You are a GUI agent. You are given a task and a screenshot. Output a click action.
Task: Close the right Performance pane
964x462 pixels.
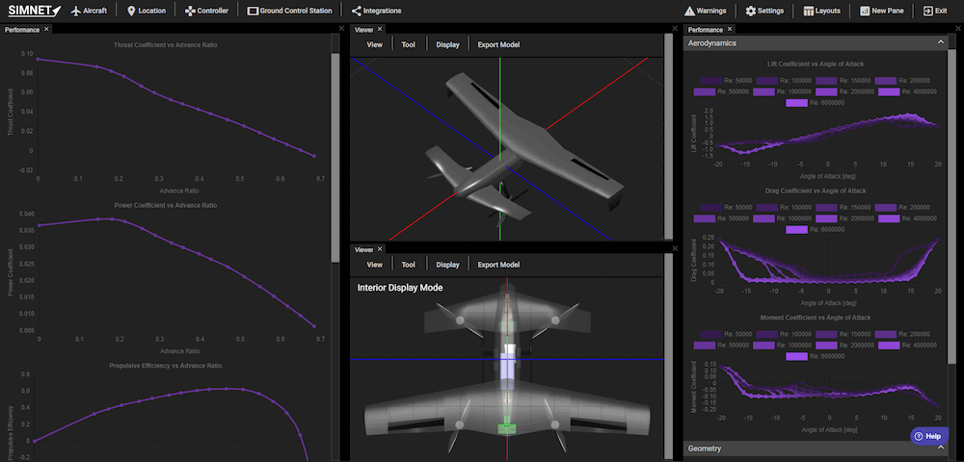pyautogui.click(x=960, y=29)
